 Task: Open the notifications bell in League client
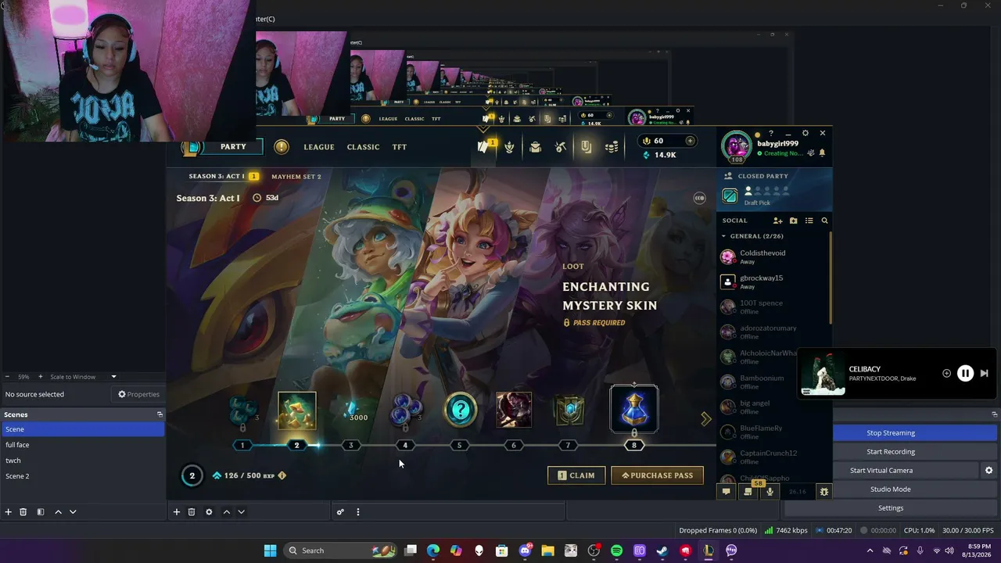coord(822,153)
